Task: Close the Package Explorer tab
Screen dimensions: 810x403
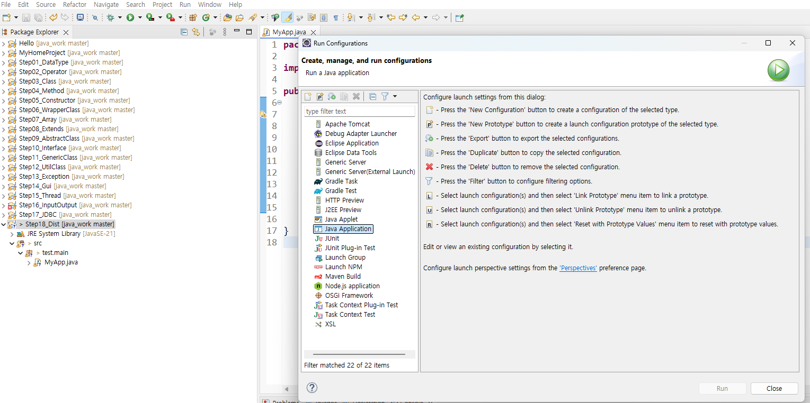Action: 66,32
